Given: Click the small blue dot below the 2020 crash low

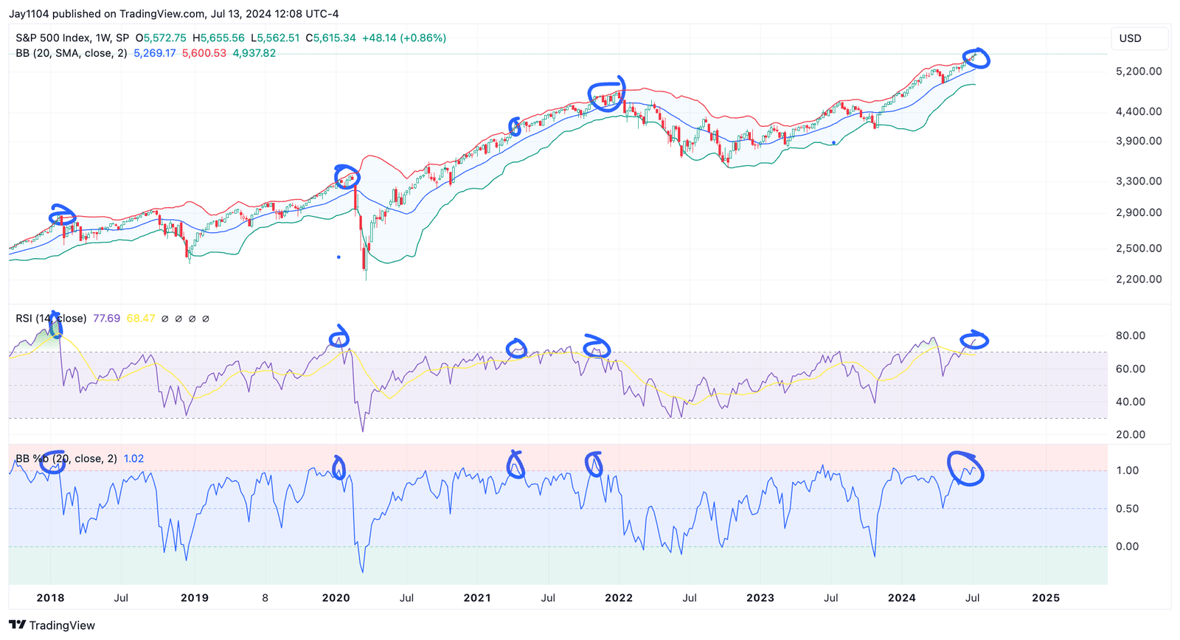Looking at the screenshot, I should coord(339,257).
